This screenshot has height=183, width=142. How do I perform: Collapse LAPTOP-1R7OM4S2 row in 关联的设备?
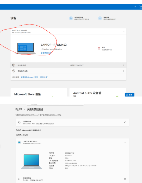coord(125,142)
